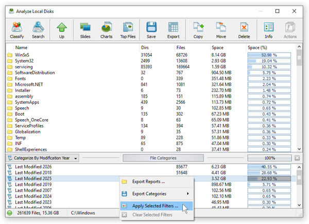Close the file categories filter box
Screen dimensions: 309x224
297,158
